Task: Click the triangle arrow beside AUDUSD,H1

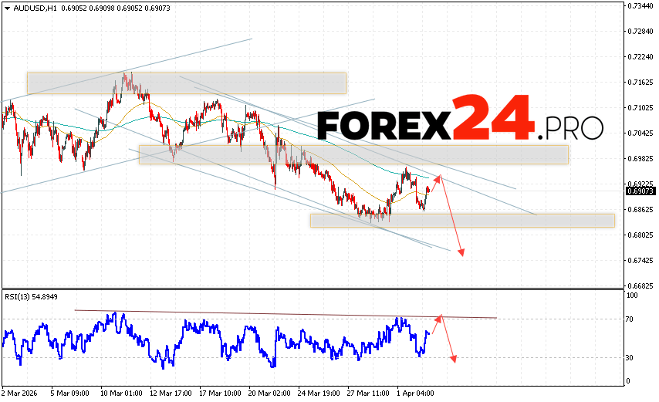Action: tap(5, 7)
